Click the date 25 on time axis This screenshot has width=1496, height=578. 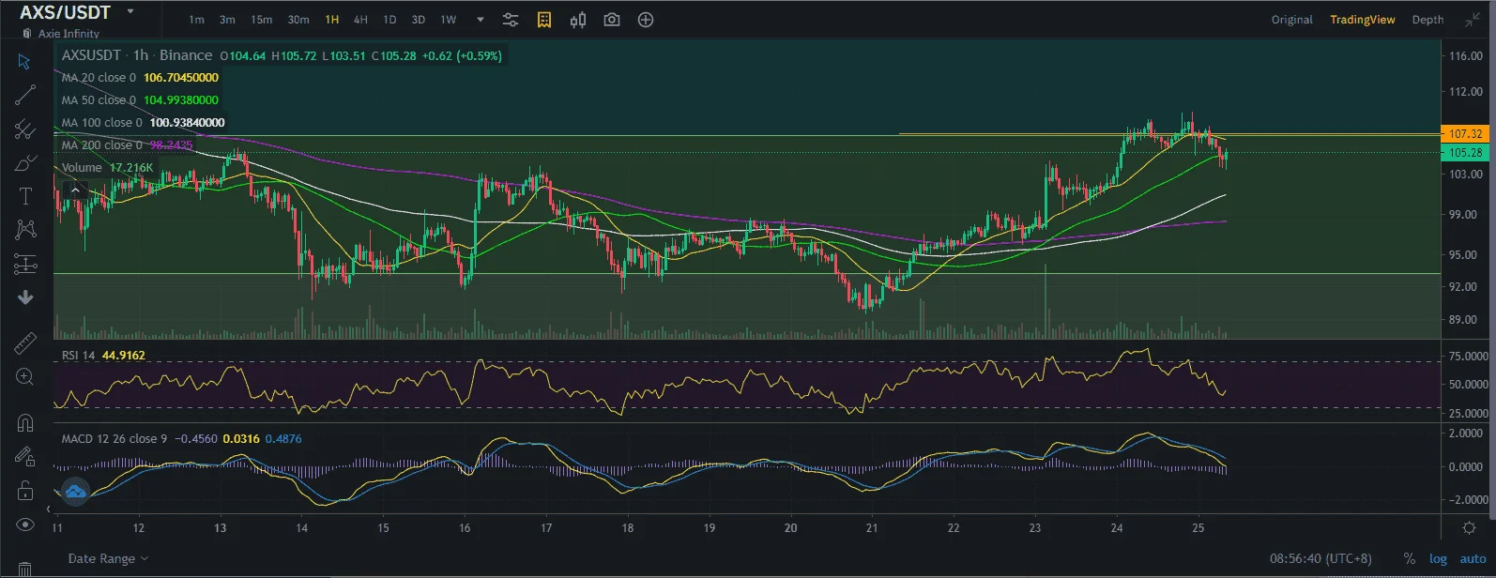point(1198,528)
